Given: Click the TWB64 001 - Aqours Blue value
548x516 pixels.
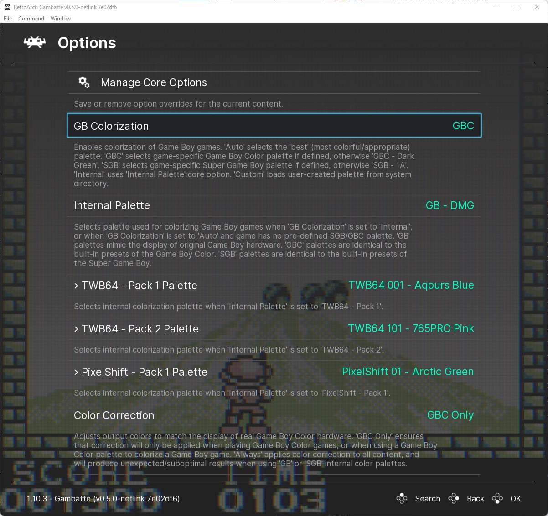Looking at the screenshot, I should pos(411,285).
